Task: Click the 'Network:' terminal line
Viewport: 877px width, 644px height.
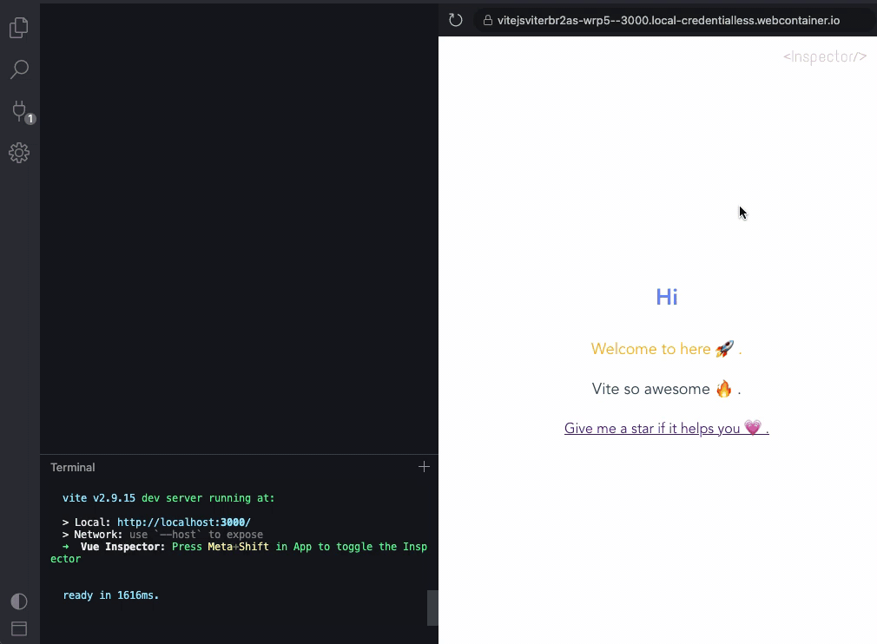Action: 162,535
